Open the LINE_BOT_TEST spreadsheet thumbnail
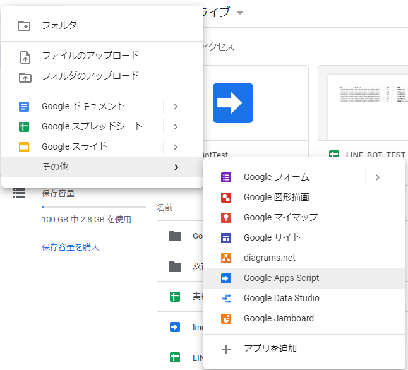This screenshot has width=408, height=370. (x=363, y=112)
